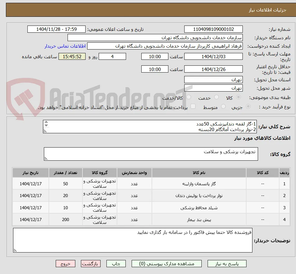Click the تاریخ نیاز column header
This screenshot has height=274, width=296.
coord(31,172)
